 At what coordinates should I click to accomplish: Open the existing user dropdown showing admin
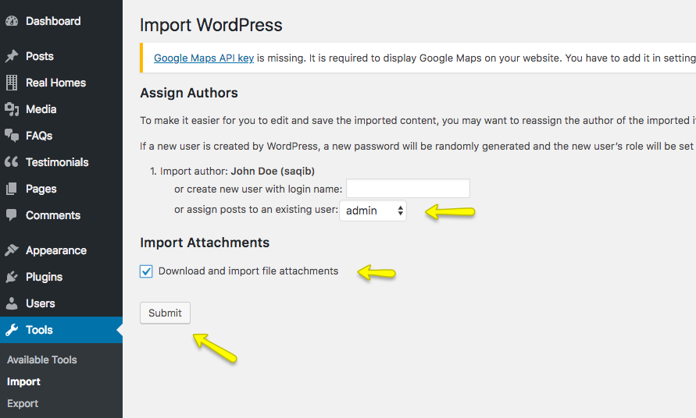pyautogui.click(x=373, y=211)
